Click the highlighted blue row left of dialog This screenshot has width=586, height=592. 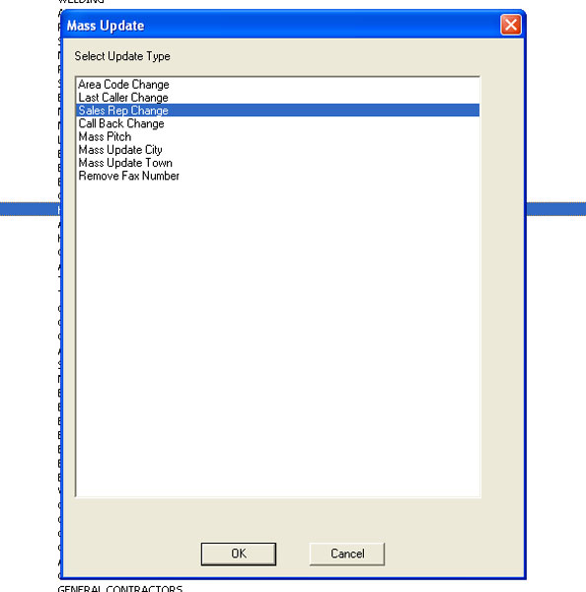[29, 209]
